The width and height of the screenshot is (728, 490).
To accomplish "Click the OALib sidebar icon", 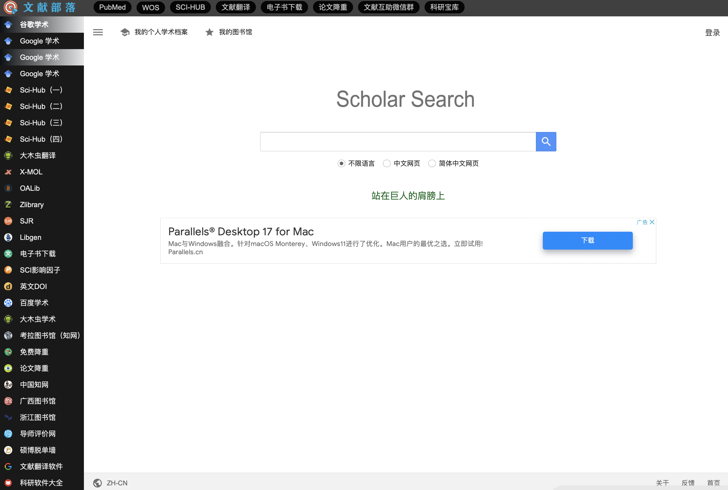I will point(8,188).
